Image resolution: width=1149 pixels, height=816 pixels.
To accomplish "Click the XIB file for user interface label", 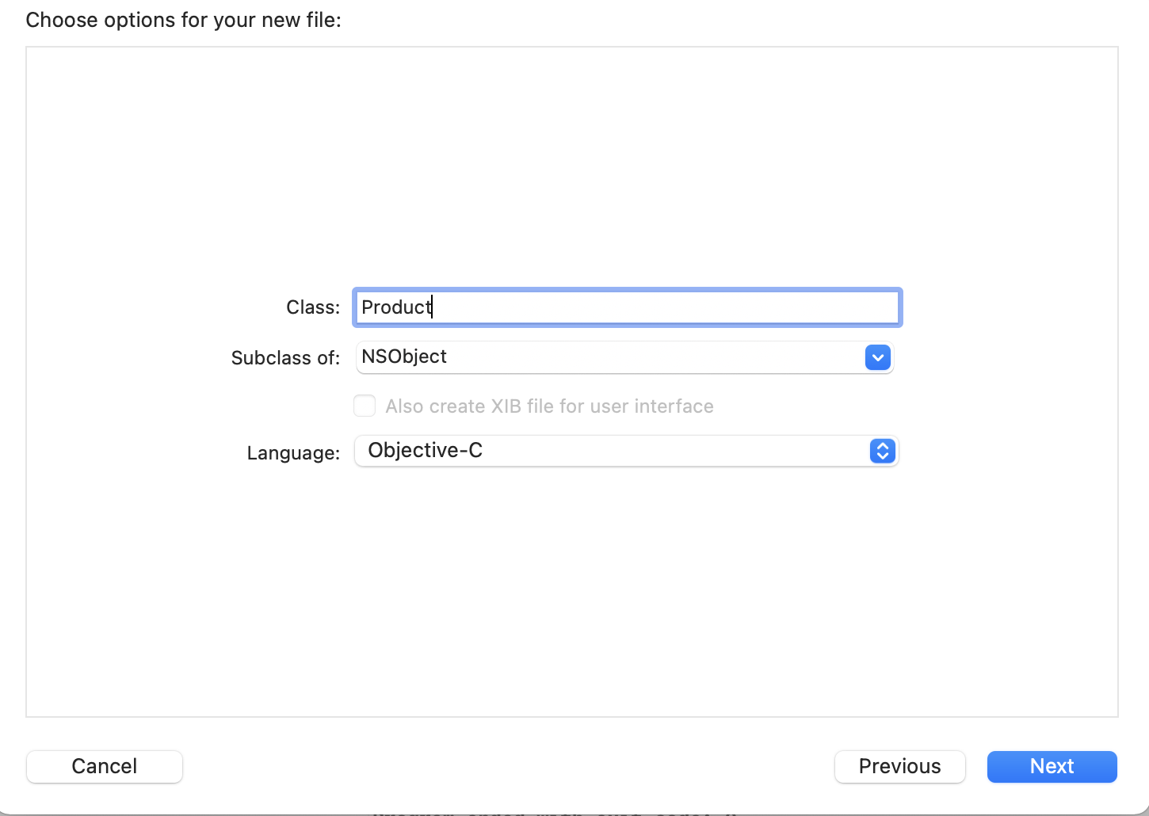I will (x=549, y=406).
